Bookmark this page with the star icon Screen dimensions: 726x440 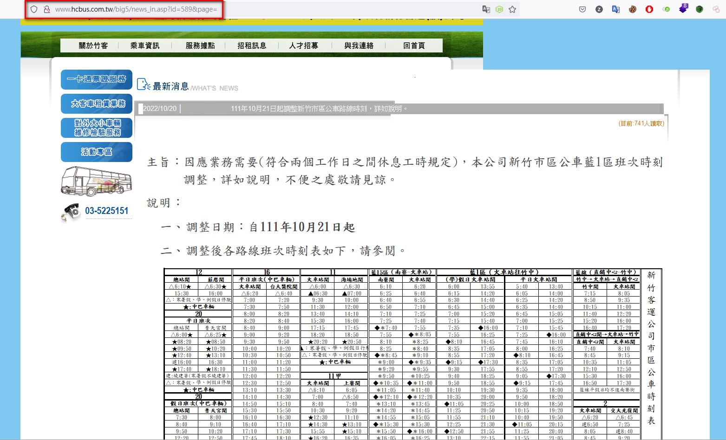point(512,9)
